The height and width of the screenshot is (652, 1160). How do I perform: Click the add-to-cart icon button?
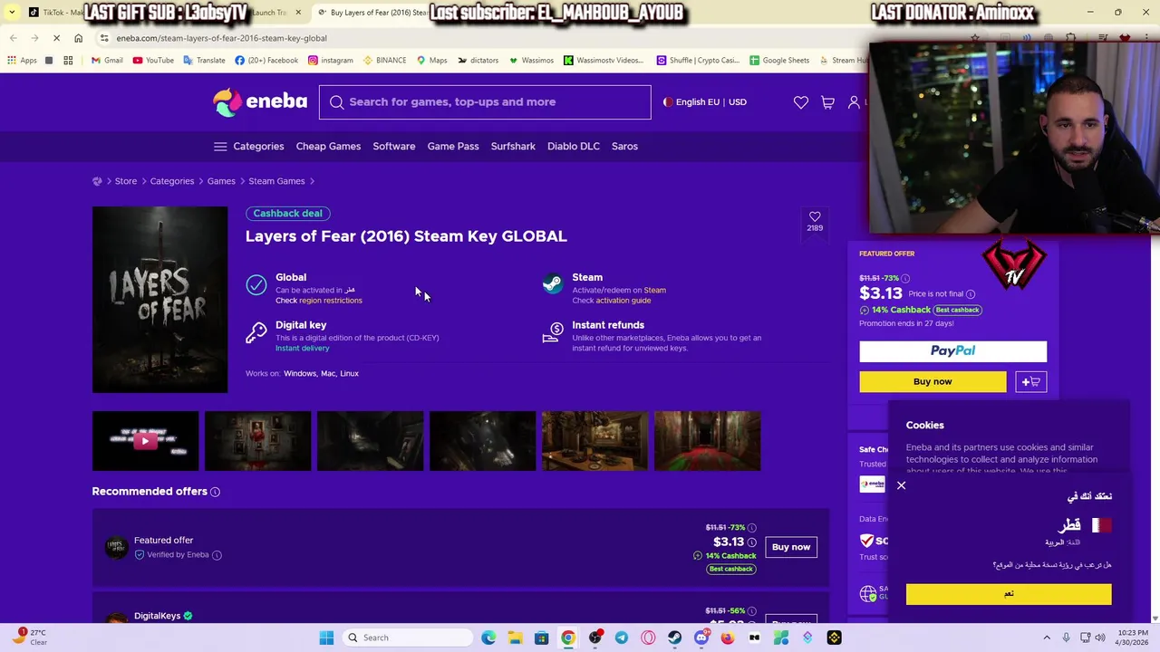(1031, 381)
